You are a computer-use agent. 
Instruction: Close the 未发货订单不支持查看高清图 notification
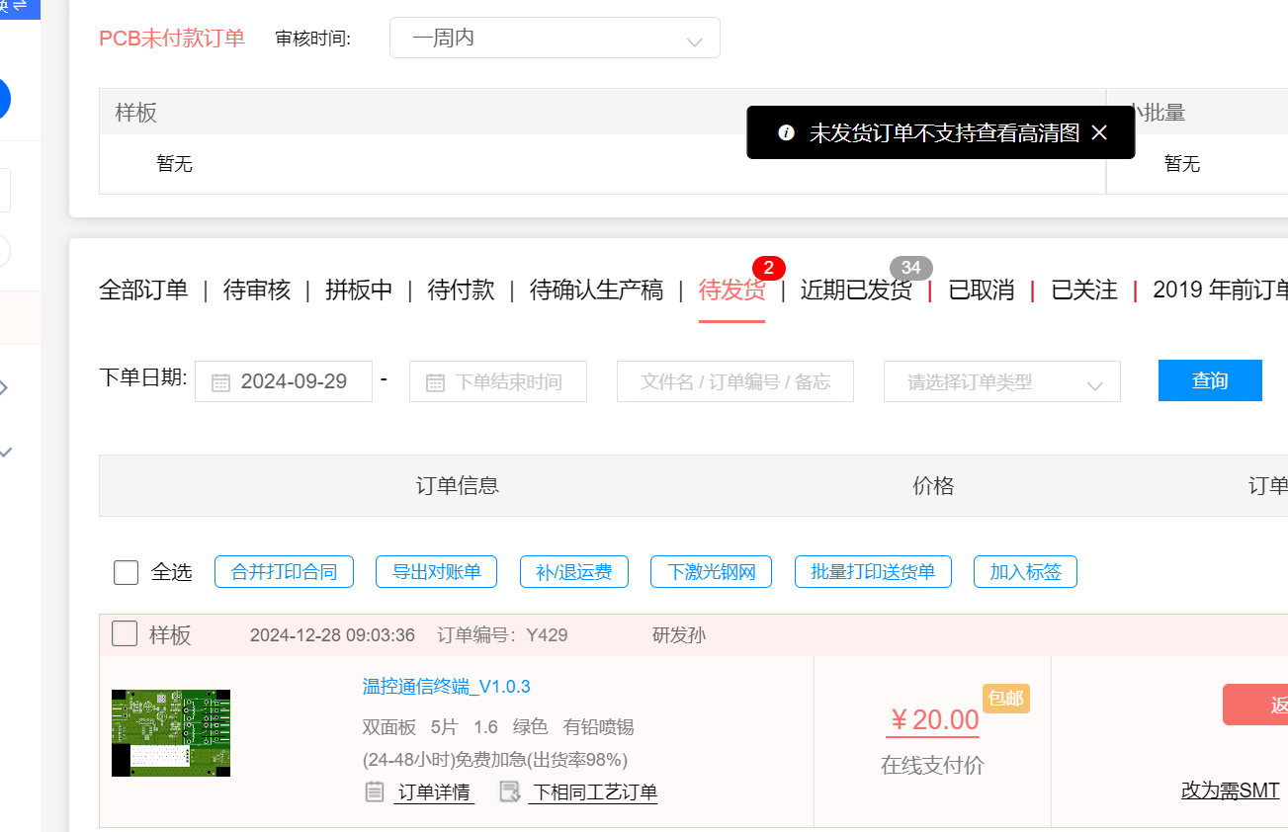click(x=1099, y=133)
